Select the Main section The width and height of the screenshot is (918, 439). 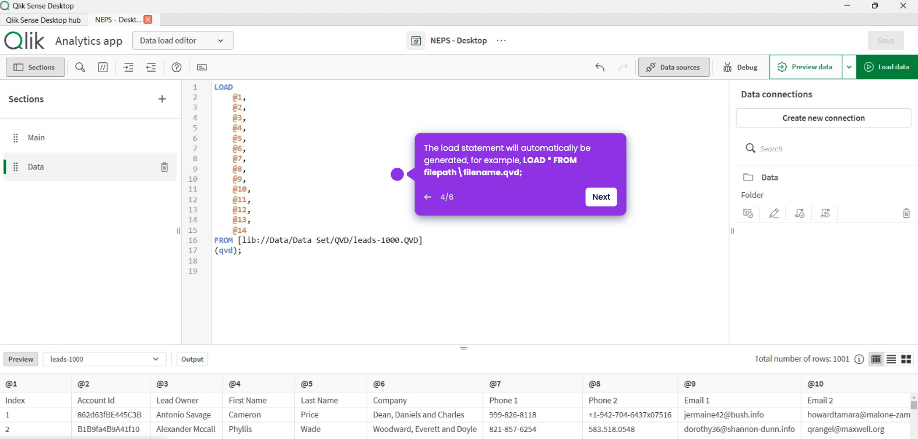click(x=90, y=138)
